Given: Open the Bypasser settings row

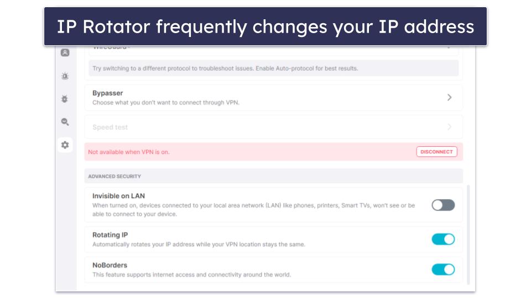Looking at the screenshot, I should tap(273, 98).
